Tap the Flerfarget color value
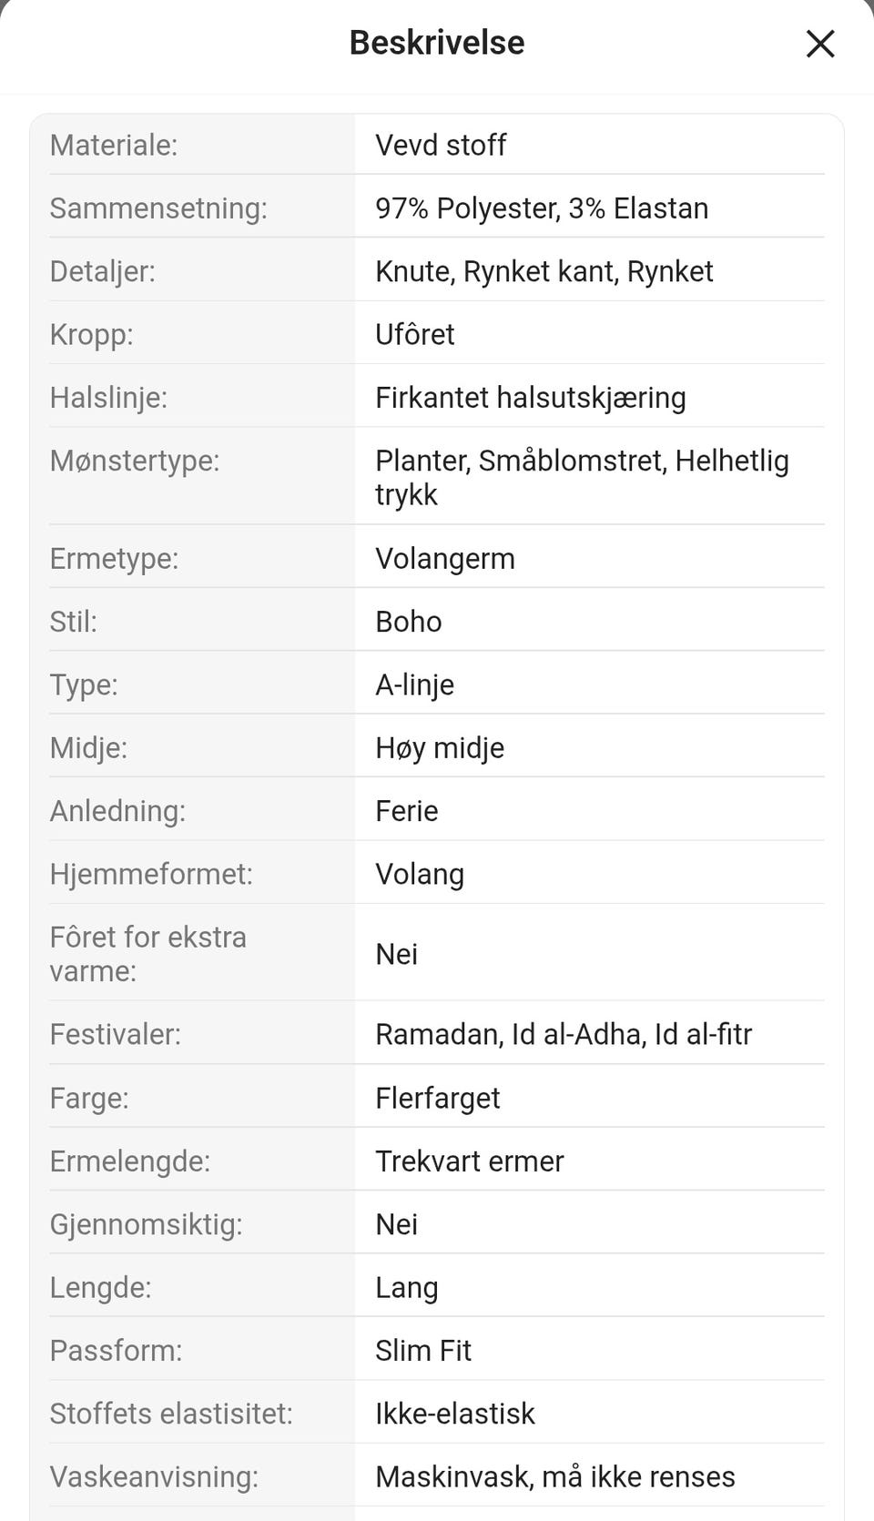The width and height of the screenshot is (874, 1521). point(438,1098)
